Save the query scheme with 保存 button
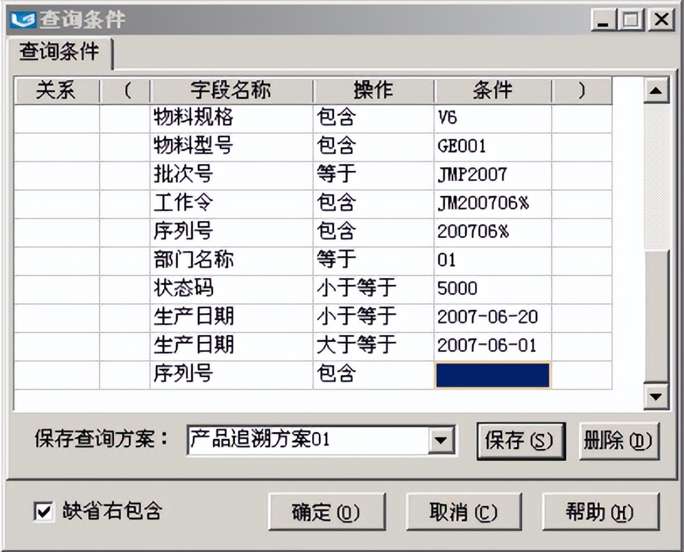 pos(520,441)
